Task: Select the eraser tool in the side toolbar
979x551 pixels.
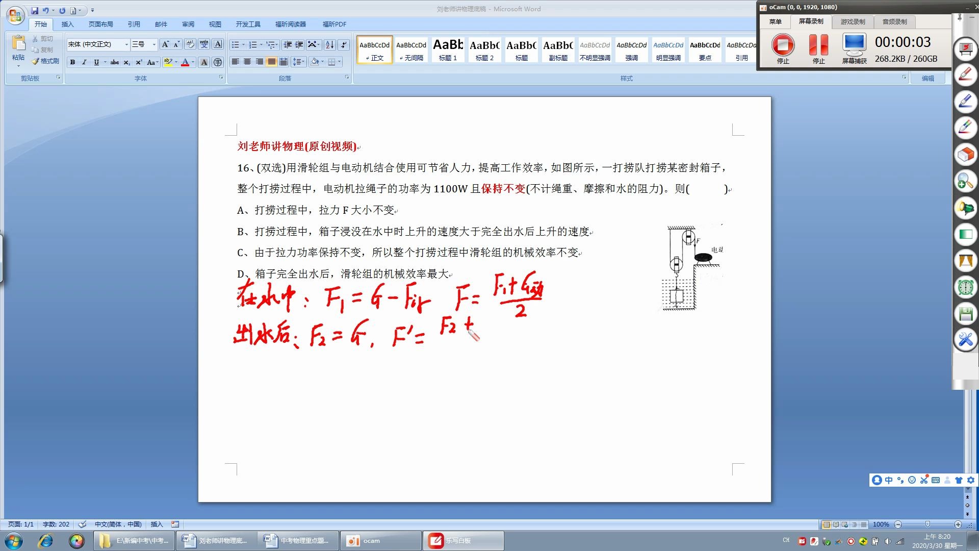Action: (x=965, y=155)
